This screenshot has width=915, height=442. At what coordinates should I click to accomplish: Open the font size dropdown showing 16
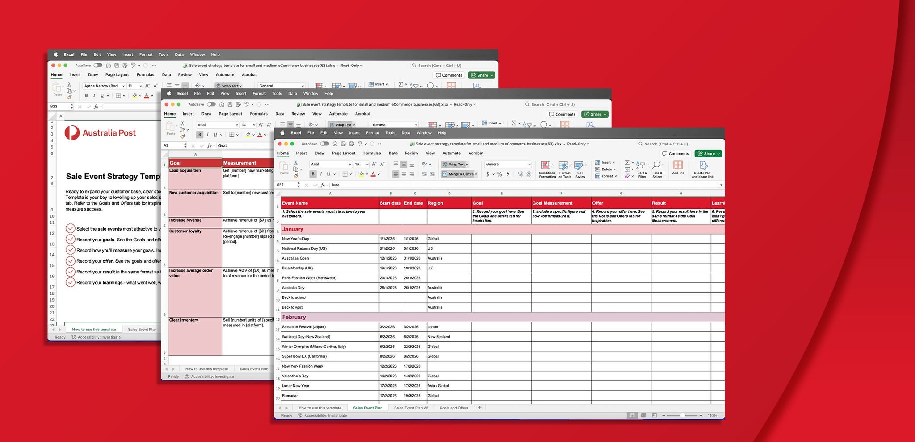(361, 164)
